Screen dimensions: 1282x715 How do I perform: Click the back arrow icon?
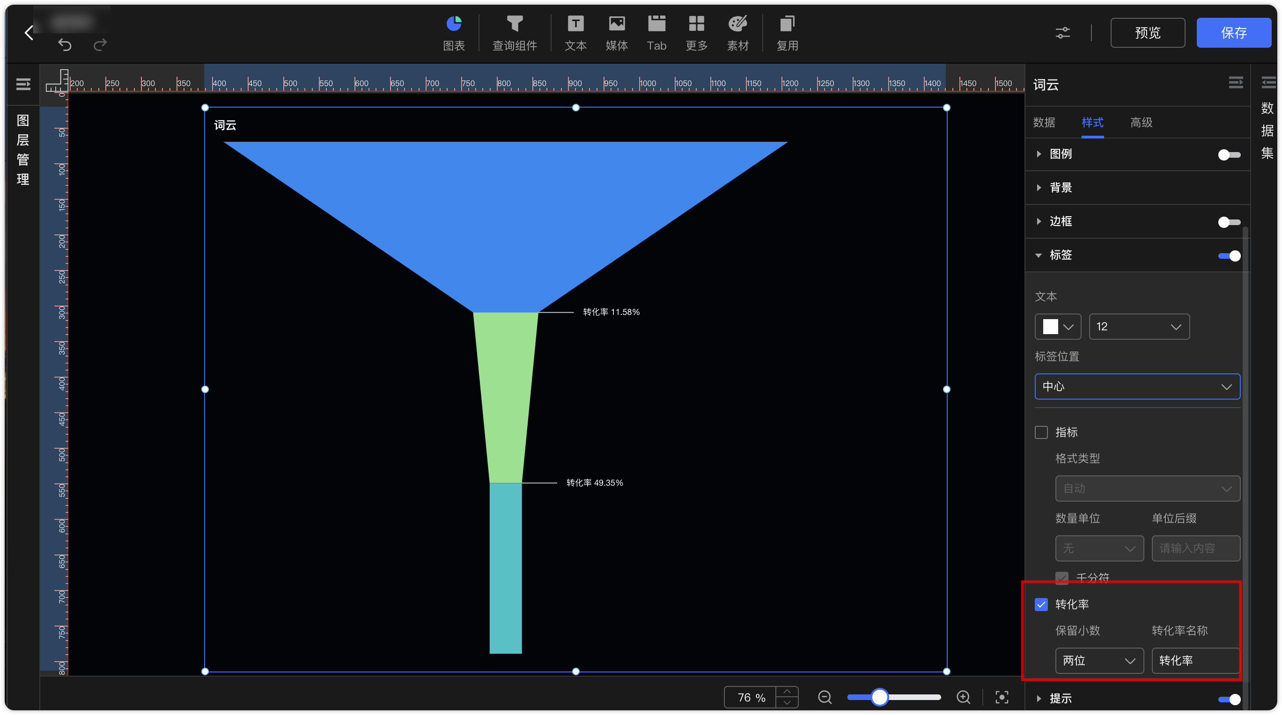point(29,33)
